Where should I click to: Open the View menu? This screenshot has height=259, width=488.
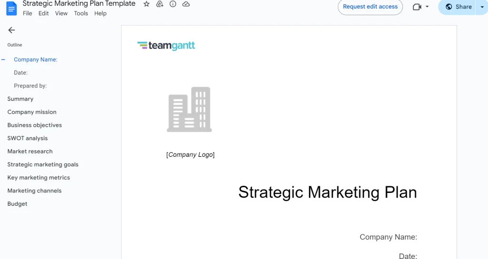tap(61, 13)
